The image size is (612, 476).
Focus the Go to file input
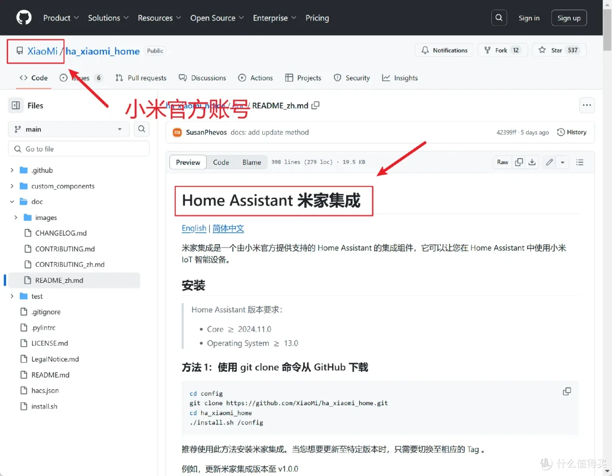[x=79, y=148]
